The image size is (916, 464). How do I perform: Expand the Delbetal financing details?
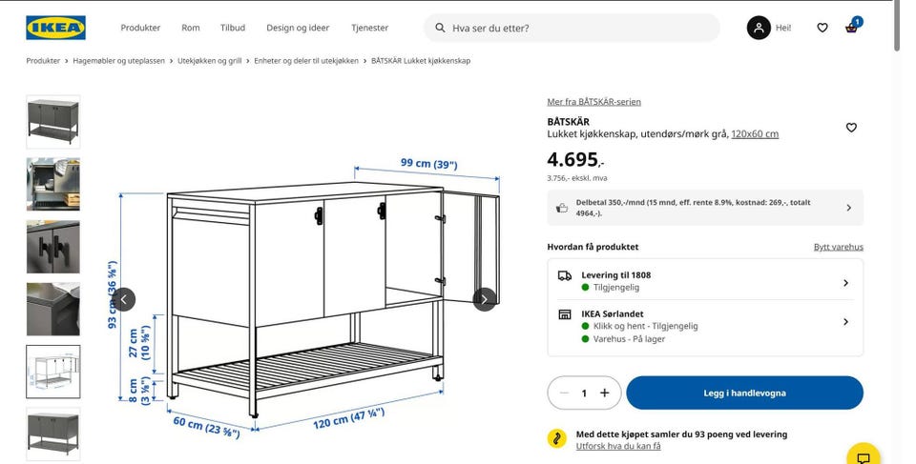tap(705, 208)
